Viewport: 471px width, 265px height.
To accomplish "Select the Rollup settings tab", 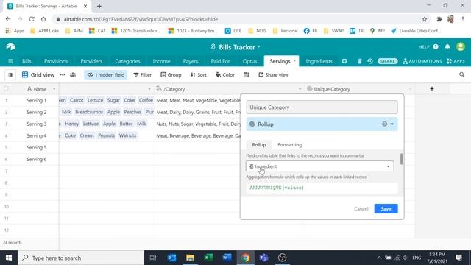I will [x=259, y=145].
